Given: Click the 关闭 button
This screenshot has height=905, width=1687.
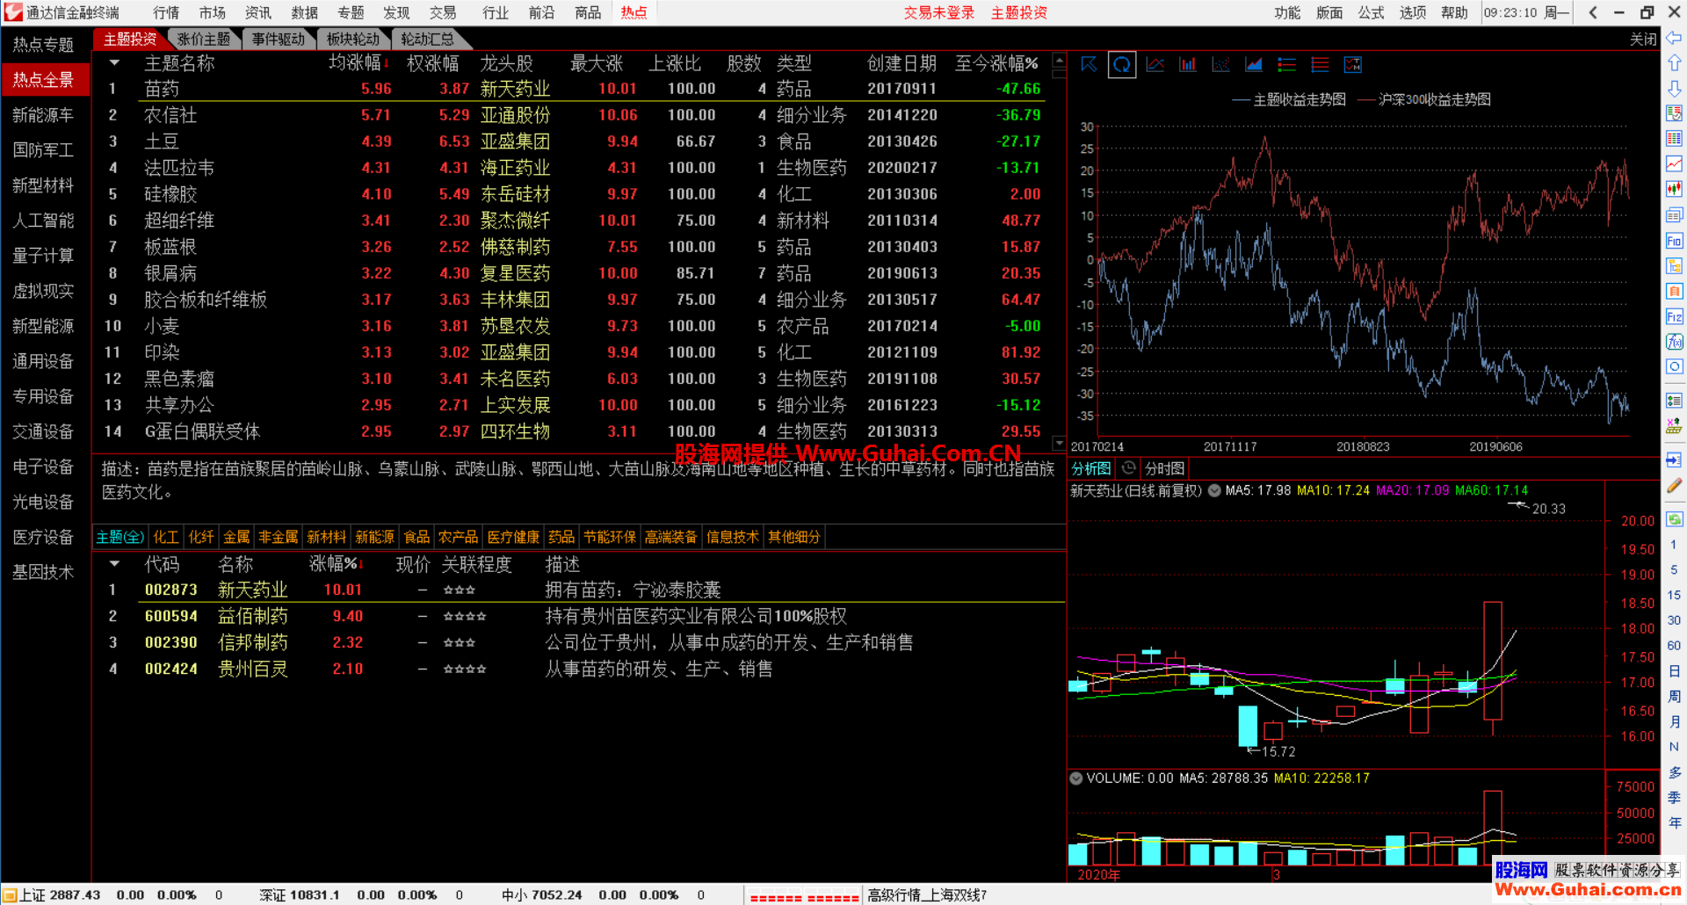Looking at the screenshot, I should click(x=1643, y=39).
